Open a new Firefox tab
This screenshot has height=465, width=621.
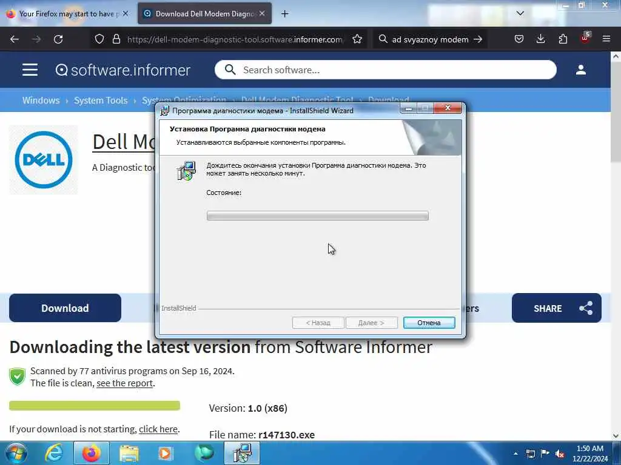point(285,14)
